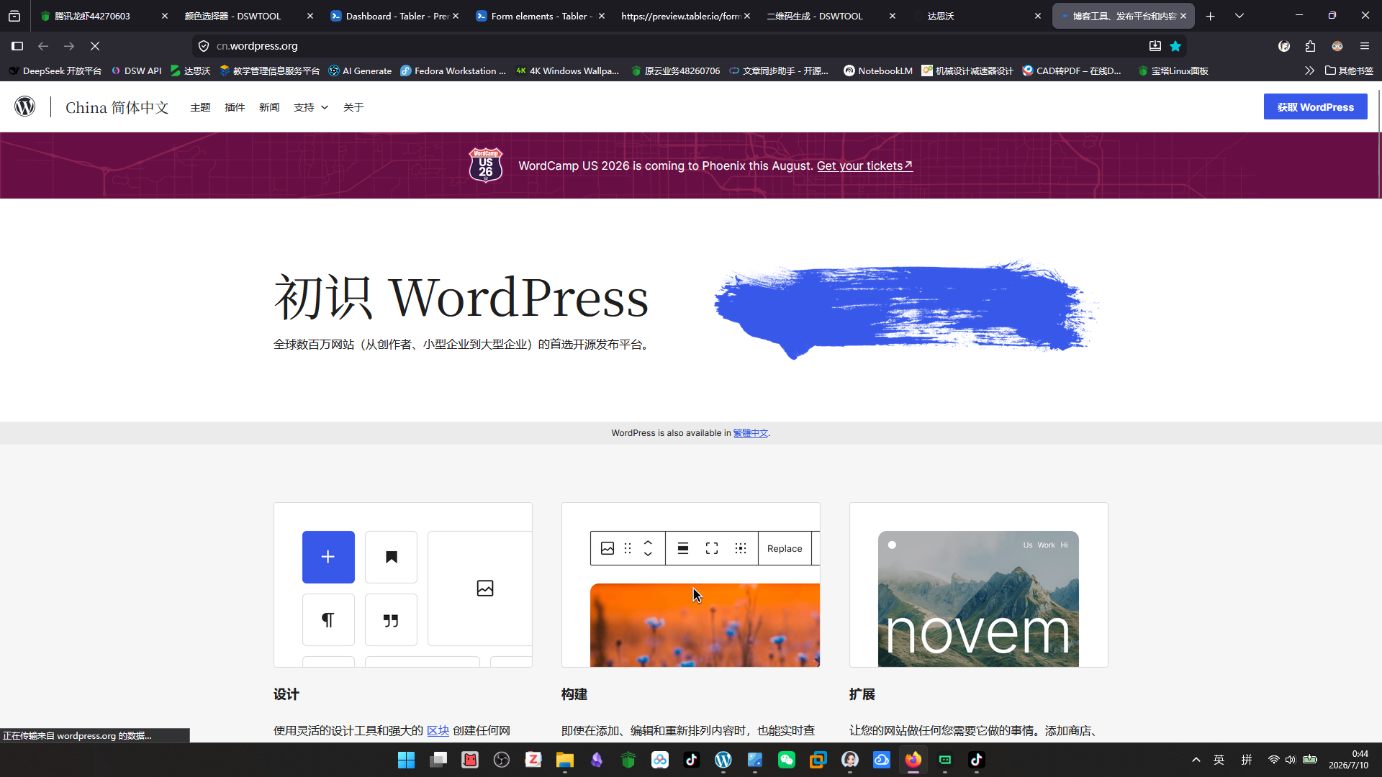The image size is (1382, 777).
Task: Expand the bookmarks overflow chevron
Action: [1309, 71]
